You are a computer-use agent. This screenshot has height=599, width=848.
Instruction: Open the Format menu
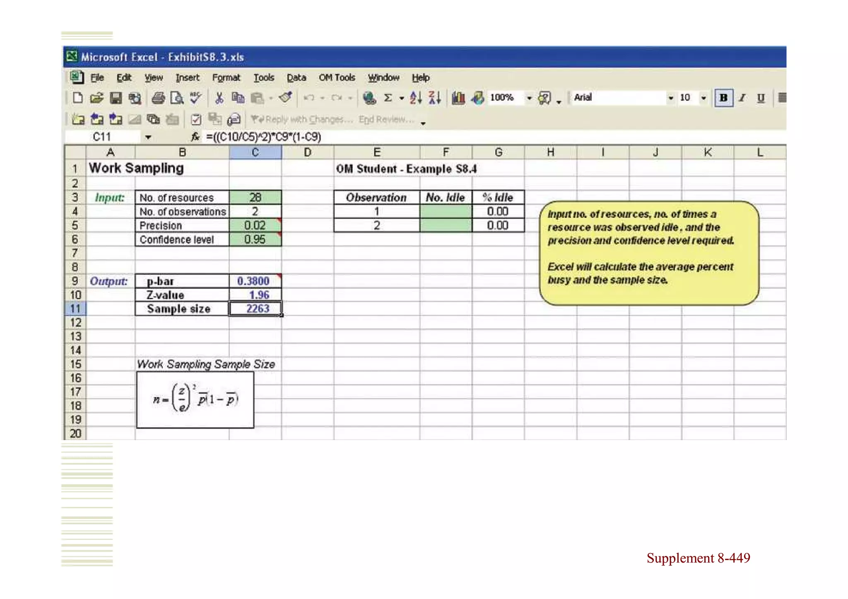tap(226, 77)
